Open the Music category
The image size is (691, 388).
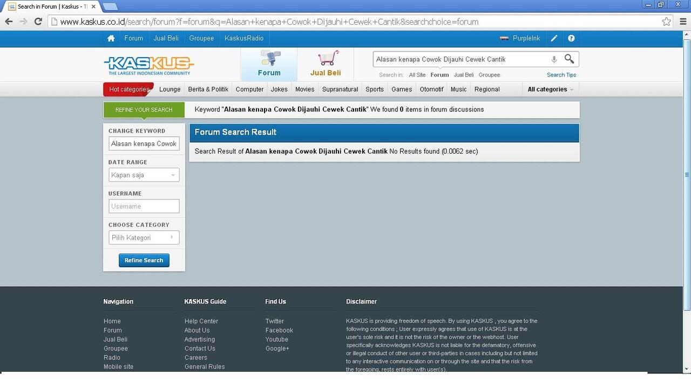(x=458, y=89)
